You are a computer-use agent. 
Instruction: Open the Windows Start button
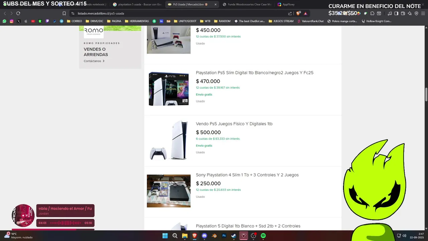[x=165, y=236]
